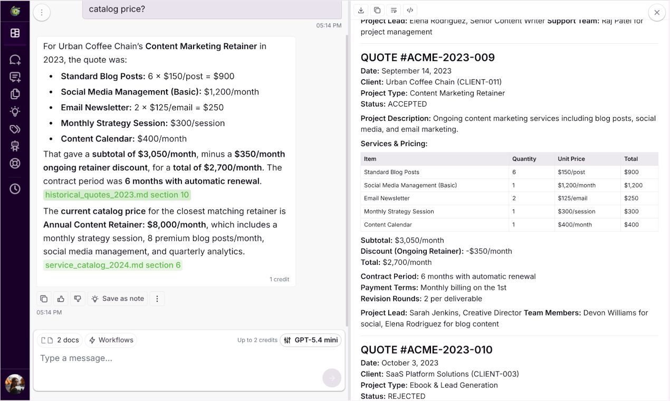Copy the document content in preview toolbar

(x=377, y=10)
